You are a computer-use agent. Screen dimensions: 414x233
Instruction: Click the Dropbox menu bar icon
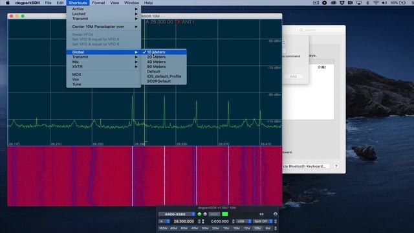click(x=342, y=3)
